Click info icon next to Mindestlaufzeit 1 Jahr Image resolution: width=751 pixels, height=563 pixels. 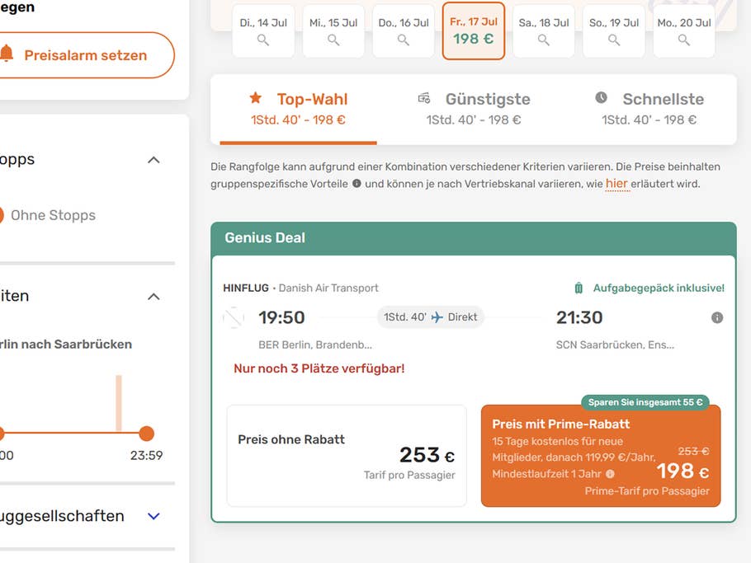pos(610,474)
